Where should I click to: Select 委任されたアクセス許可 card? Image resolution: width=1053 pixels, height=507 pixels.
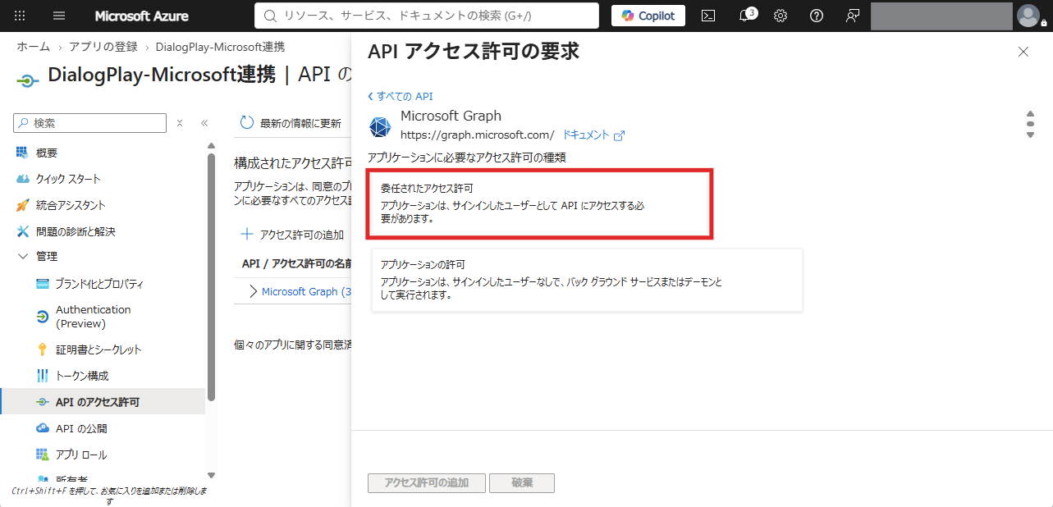[x=539, y=204]
